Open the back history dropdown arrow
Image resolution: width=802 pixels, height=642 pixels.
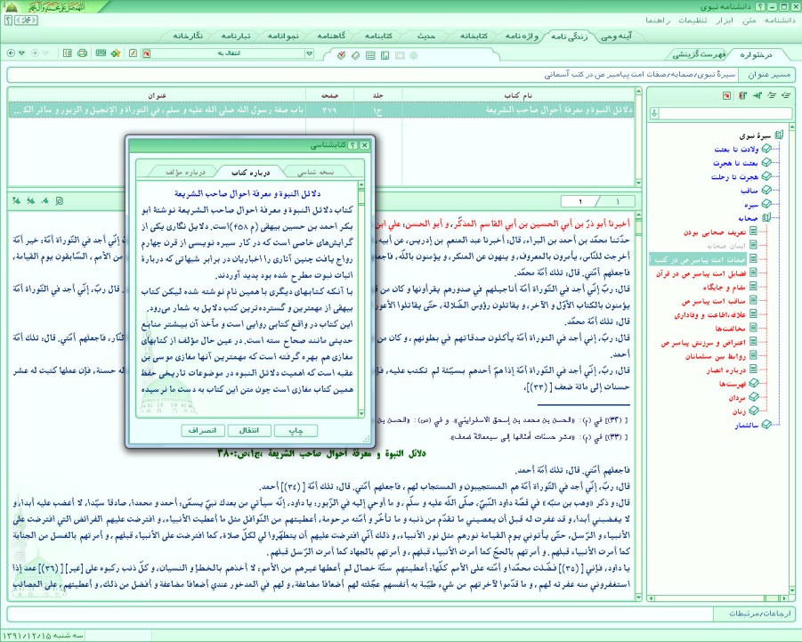point(22,53)
